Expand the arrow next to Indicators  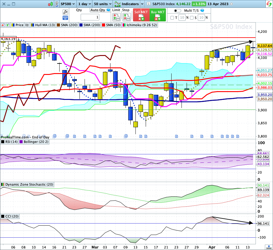142,4
